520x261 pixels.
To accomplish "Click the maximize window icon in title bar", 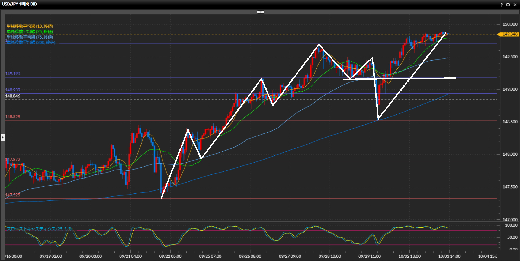I will point(508,5).
